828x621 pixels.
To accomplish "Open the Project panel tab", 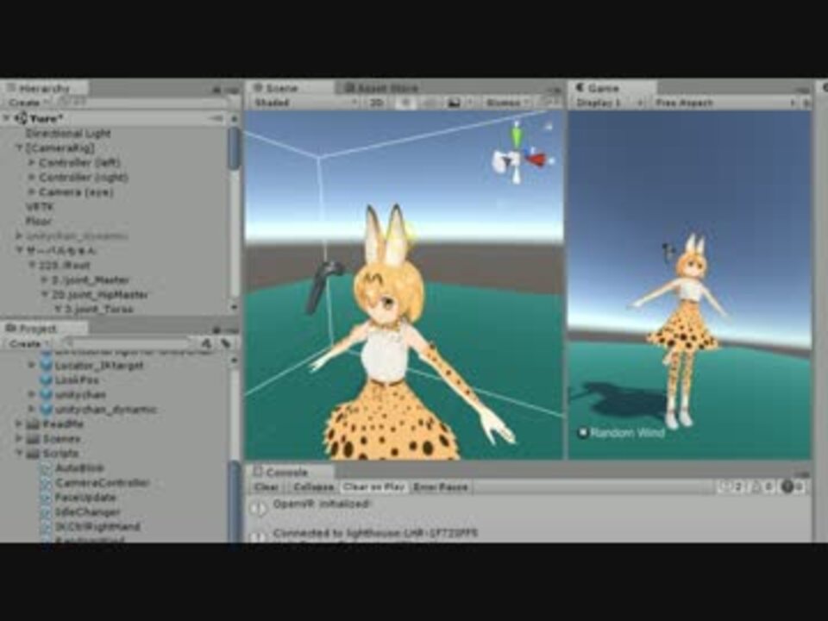I will 37,329.
